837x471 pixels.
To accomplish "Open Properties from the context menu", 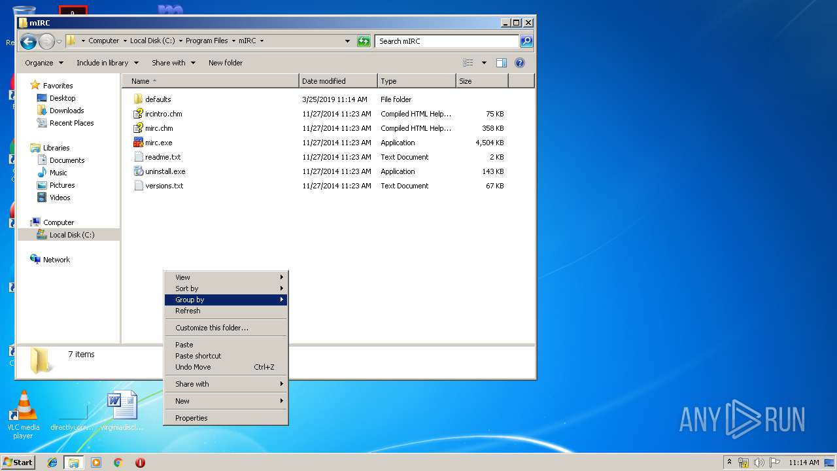I will point(226,418).
